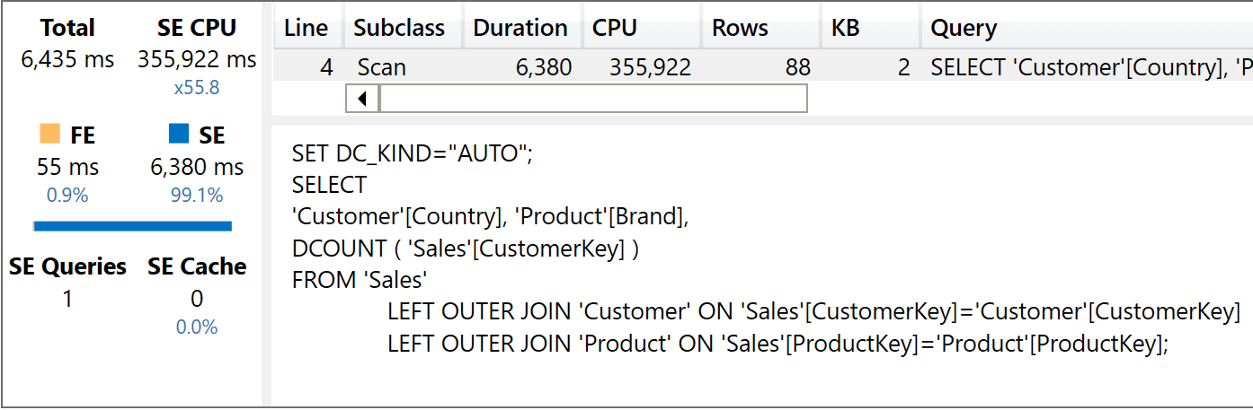Click the scrollbar left arrow button
The image size is (1253, 410).
pos(363,99)
